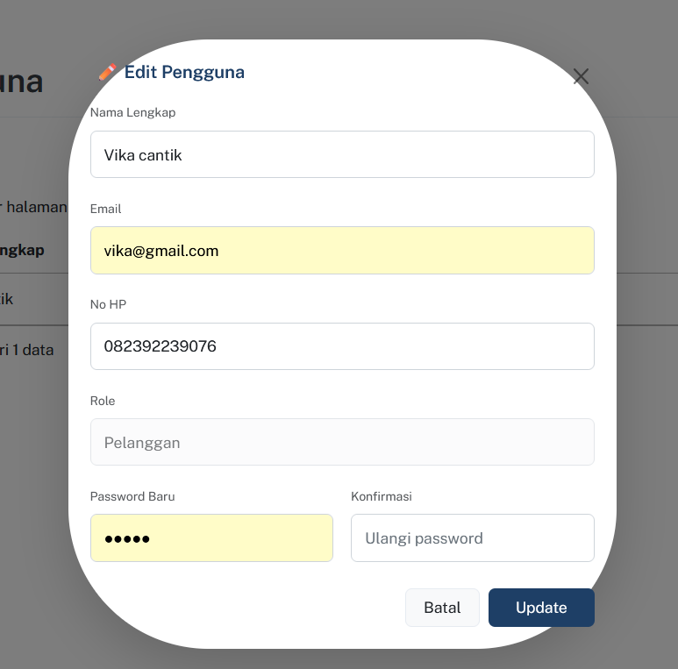Focus the No HP field with 082392239076

pyautogui.click(x=342, y=346)
